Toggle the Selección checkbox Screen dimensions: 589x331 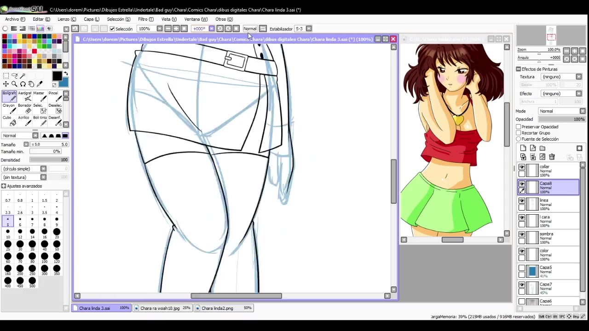coord(112,29)
